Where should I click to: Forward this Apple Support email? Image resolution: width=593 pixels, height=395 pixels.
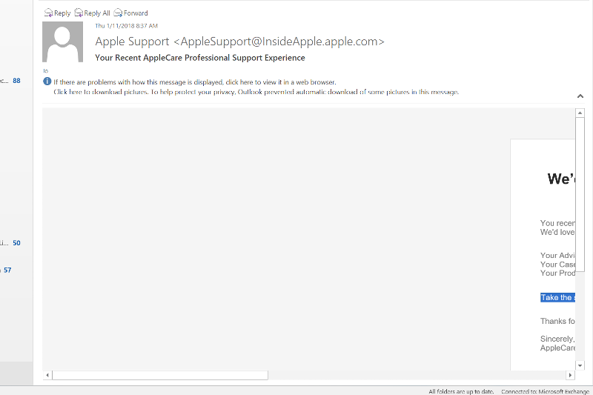pos(131,13)
